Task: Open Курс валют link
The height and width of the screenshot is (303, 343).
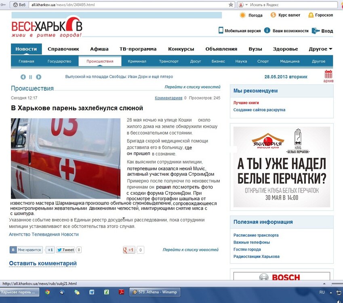Action: point(289,15)
